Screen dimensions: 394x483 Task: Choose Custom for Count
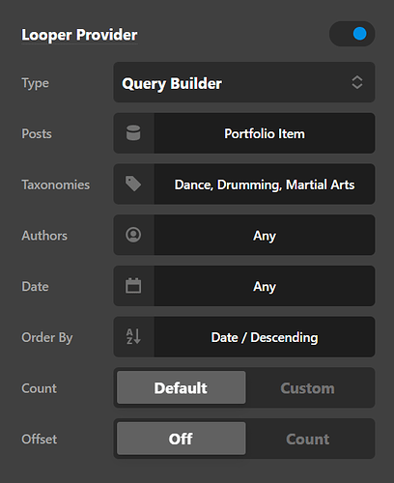(x=308, y=387)
